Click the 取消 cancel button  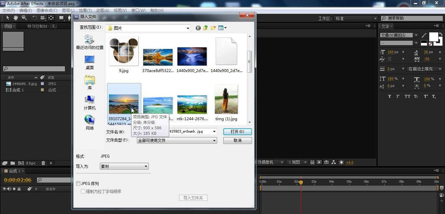pyautogui.click(x=237, y=140)
